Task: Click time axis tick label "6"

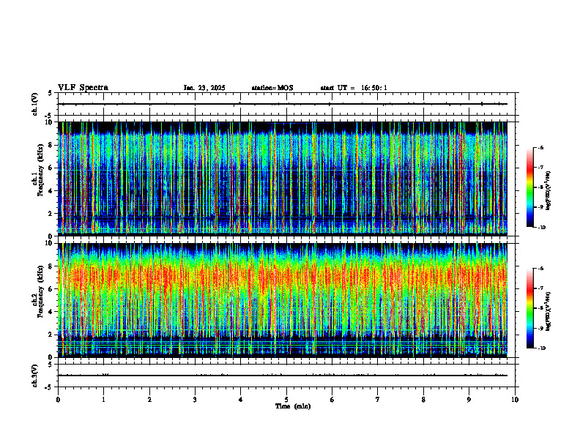Action: pos(332,400)
